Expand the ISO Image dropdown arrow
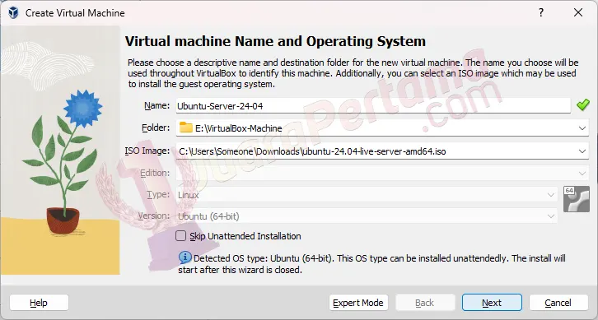The height and width of the screenshot is (320, 598). click(x=582, y=151)
